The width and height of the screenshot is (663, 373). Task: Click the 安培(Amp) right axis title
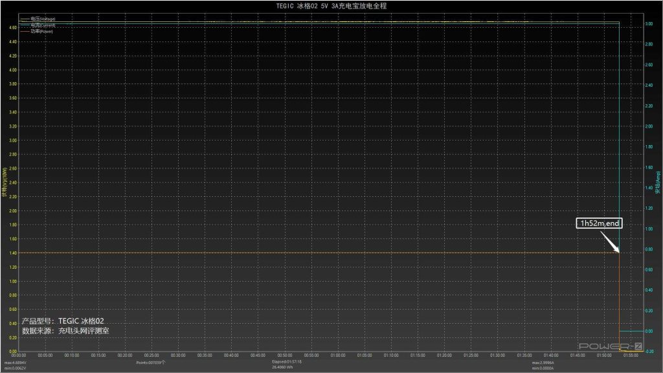click(x=658, y=182)
